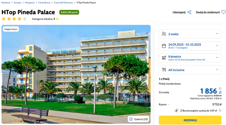The width and height of the screenshot is (226, 125).
Task: Open the hotel main photo
Action: [76, 74]
